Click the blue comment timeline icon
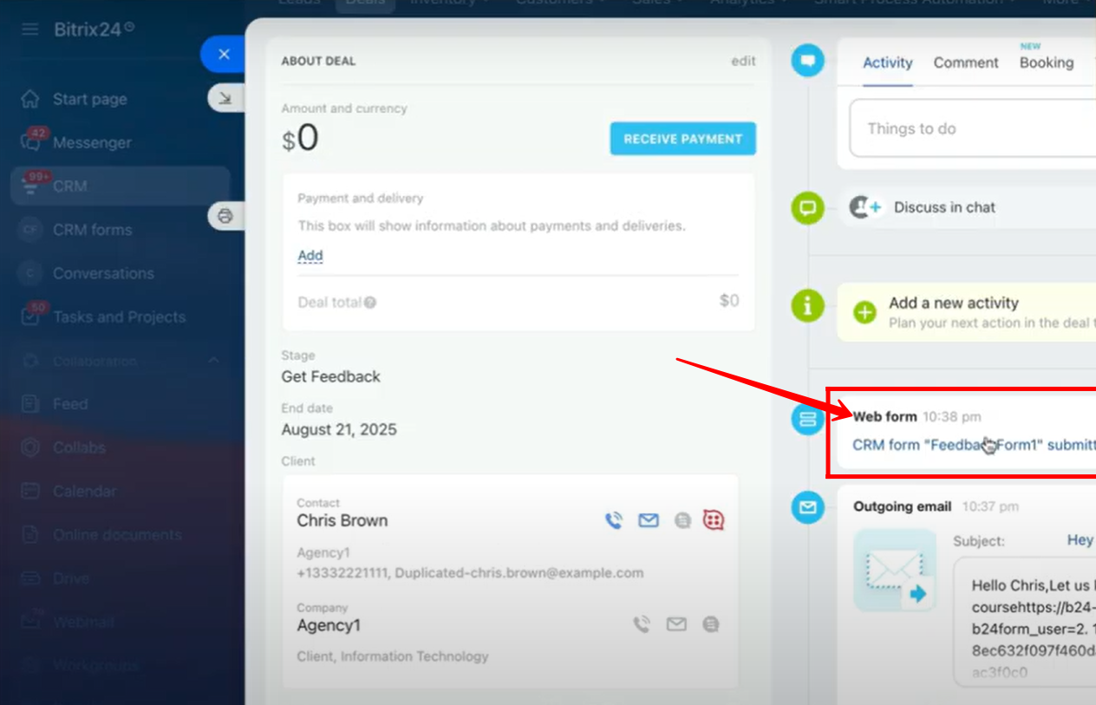The image size is (1096, 705). coord(808,60)
